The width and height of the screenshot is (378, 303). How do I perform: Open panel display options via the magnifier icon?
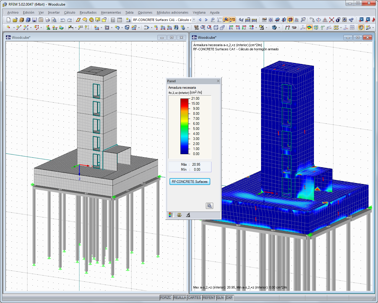tap(209, 206)
